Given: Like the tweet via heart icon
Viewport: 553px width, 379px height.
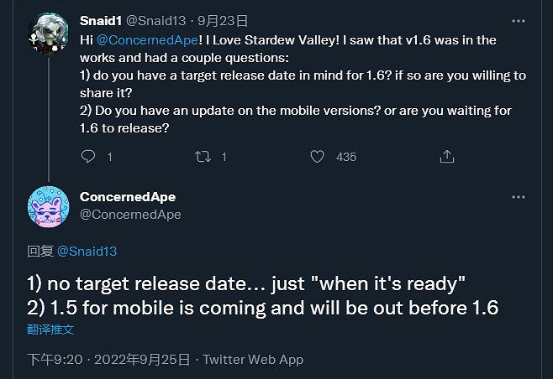Looking at the screenshot, I should pyautogui.click(x=317, y=157).
